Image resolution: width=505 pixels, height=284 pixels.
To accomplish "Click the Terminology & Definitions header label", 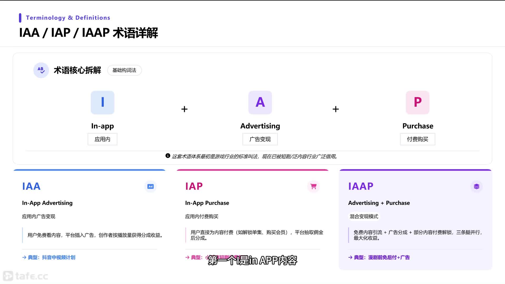I will point(68,18).
